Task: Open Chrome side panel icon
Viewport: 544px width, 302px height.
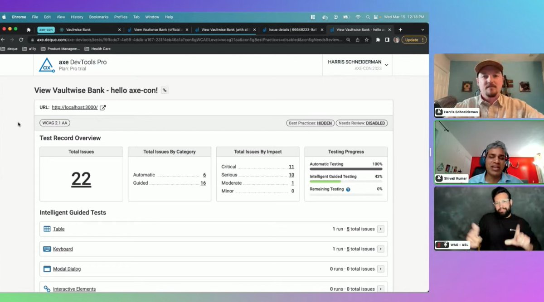Action: pos(387,40)
